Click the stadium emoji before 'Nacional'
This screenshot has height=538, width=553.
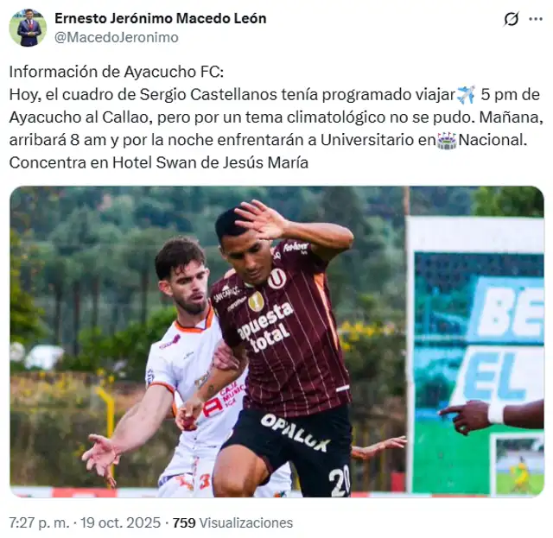click(448, 141)
